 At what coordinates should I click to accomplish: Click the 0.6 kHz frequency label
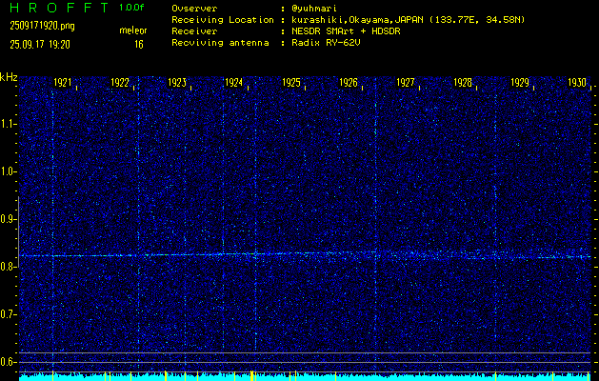pyautogui.click(x=8, y=362)
